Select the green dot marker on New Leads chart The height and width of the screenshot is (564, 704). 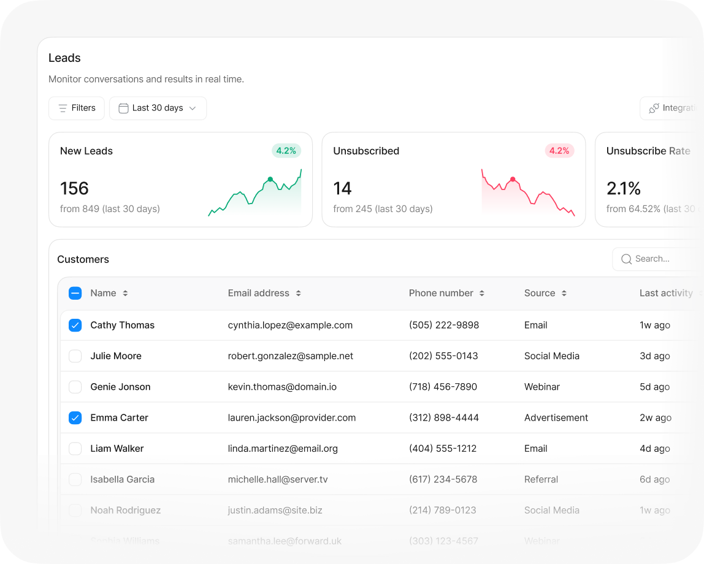270,179
